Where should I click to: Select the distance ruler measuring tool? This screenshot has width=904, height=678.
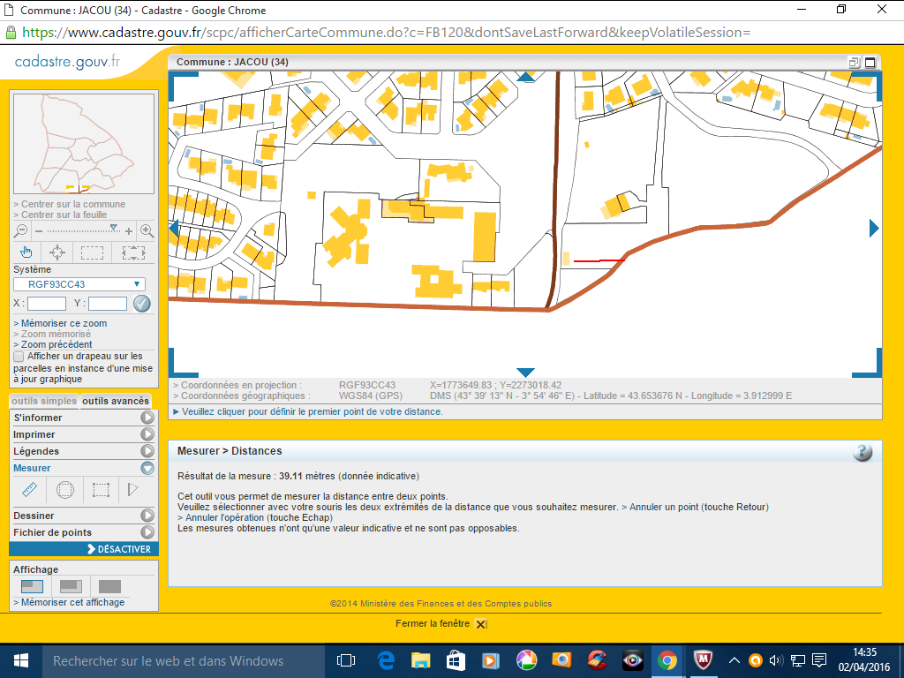click(29, 489)
